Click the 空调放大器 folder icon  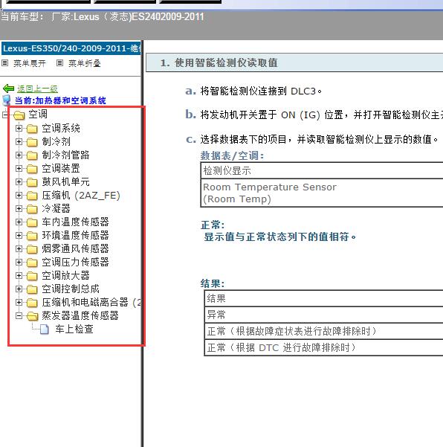coord(32,276)
